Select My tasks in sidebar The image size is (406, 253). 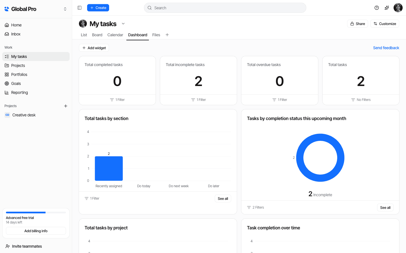point(36,57)
